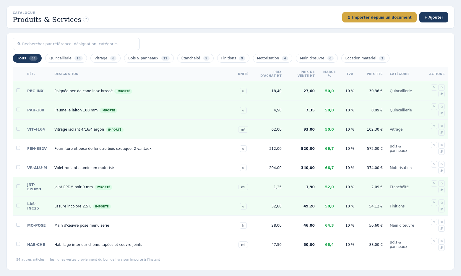Screen dimensions: 461x276
Task: Edit the MO-POSE Main d'œuvre row
Action: pyautogui.click(x=434, y=222)
